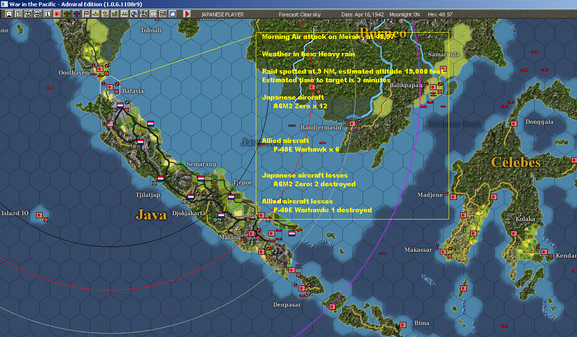
Task: Click the cloud weather toolbar icon
Action: tap(173, 14)
